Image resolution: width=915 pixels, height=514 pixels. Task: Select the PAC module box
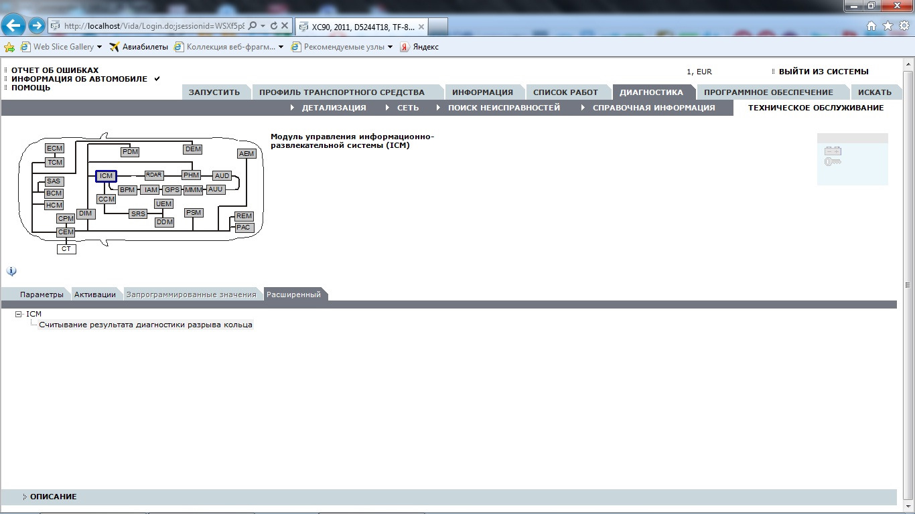tap(244, 228)
